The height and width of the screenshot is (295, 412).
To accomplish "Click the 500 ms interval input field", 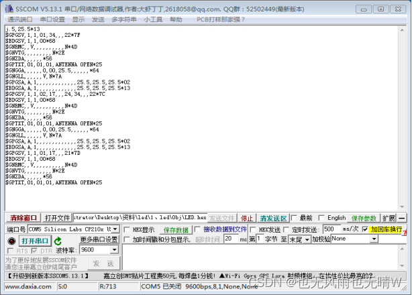I will [x=332, y=229].
